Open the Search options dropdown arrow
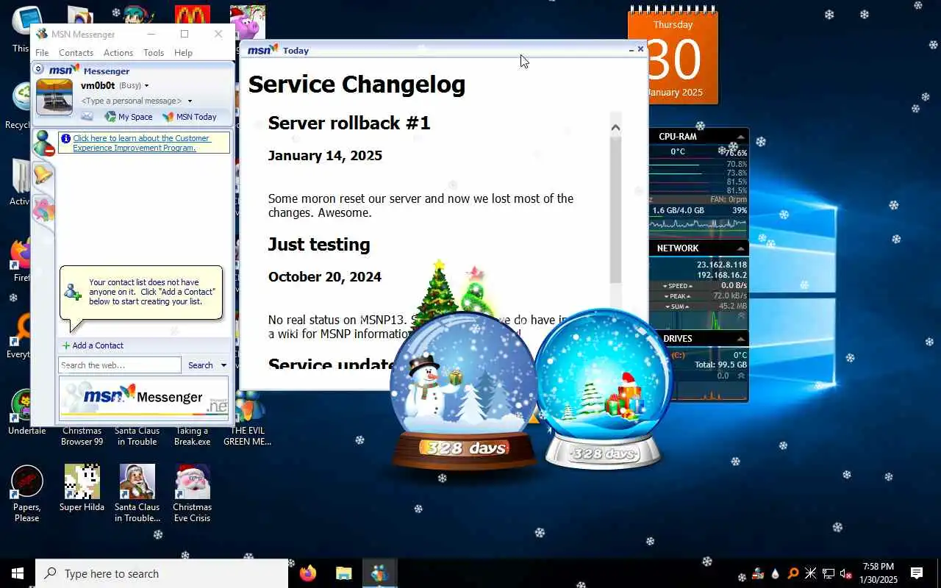Viewport: 941px width, 588px height. pos(223,365)
